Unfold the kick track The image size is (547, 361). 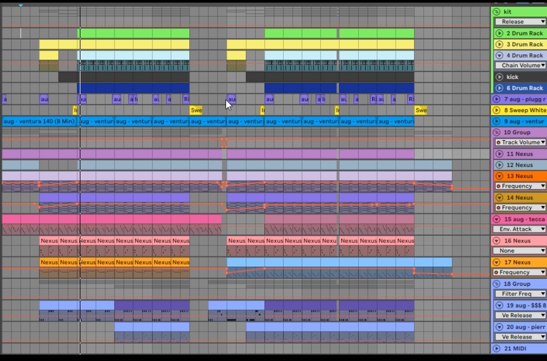(499, 77)
